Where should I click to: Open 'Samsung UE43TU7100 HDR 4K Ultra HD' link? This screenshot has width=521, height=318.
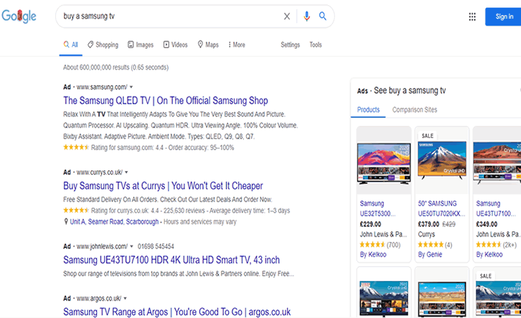[x=172, y=260]
